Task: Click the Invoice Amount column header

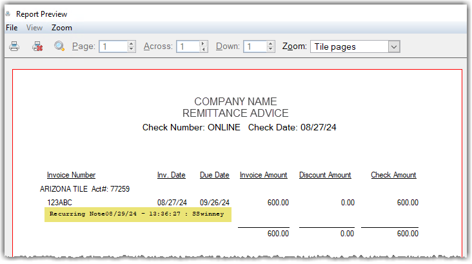Action: [x=263, y=175]
